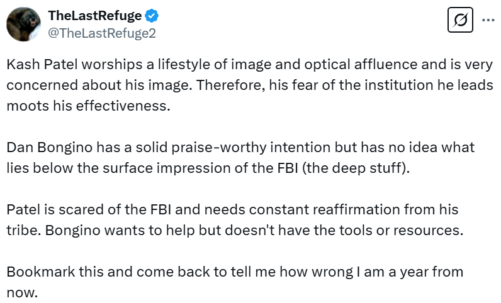Click the TheLastRefuge display name
Screen dimensions: 501x303
(95, 16)
